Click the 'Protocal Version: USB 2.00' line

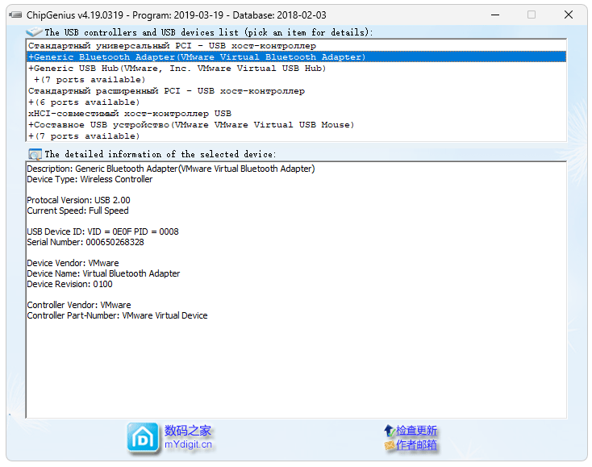pos(78,200)
